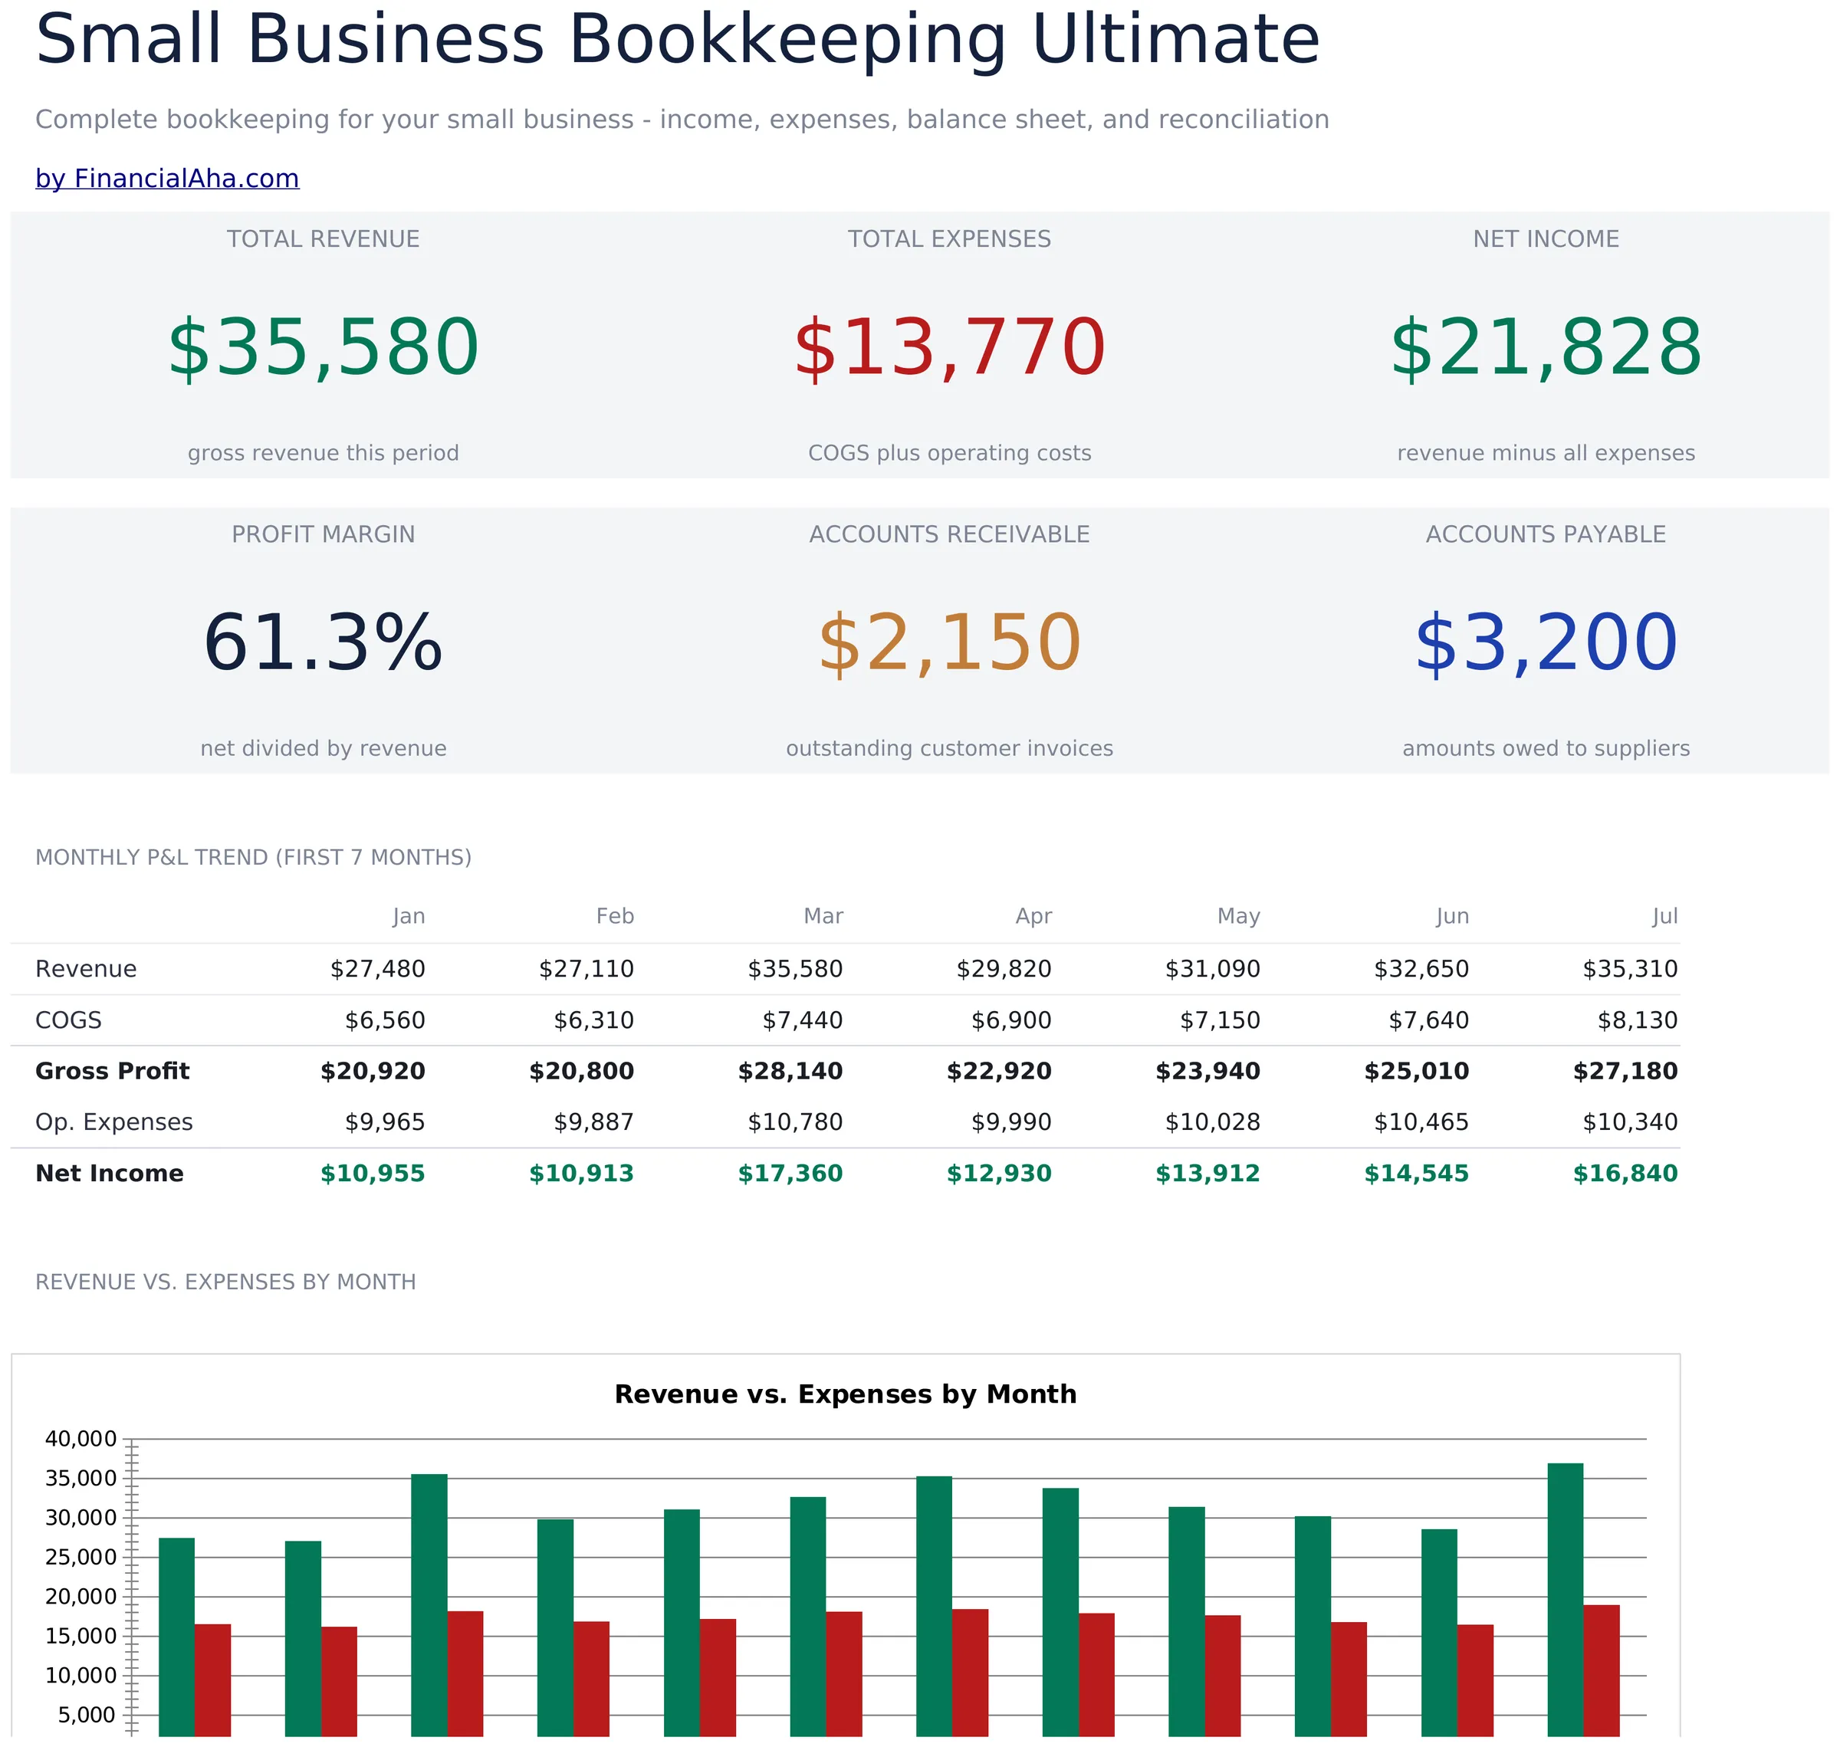Image resolution: width=1840 pixels, height=1747 pixels.
Task: Select the Feb column header
Action: (x=615, y=916)
